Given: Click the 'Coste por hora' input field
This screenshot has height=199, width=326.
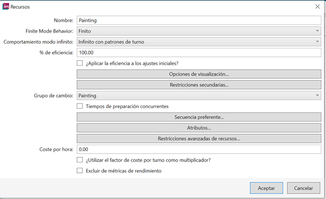Looking at the screenshot, I should click(x=199, y=149).
